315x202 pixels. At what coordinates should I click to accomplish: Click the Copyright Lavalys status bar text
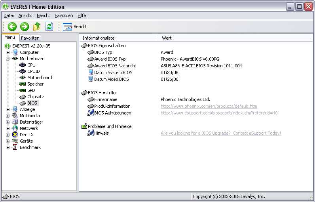click(x=229, y=196)
